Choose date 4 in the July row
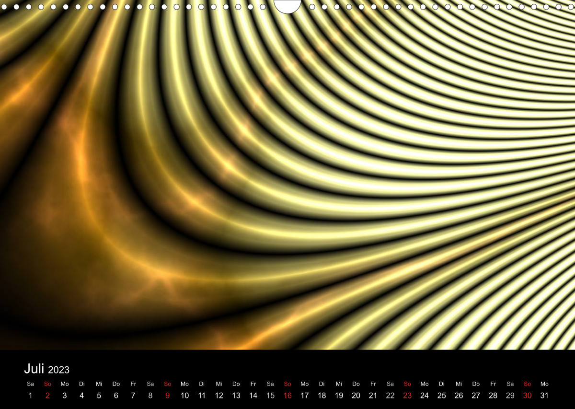 tap(82, 396)
